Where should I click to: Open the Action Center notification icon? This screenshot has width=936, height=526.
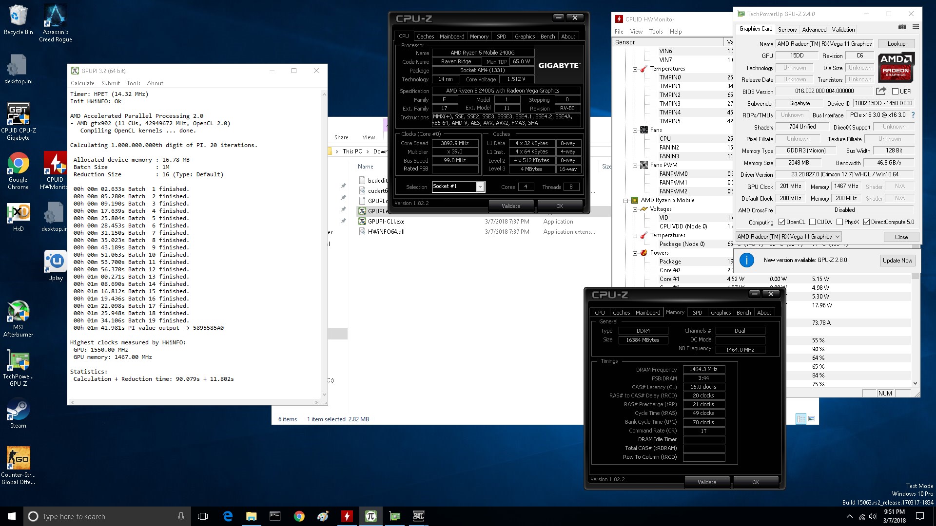[x=920, y=516]
